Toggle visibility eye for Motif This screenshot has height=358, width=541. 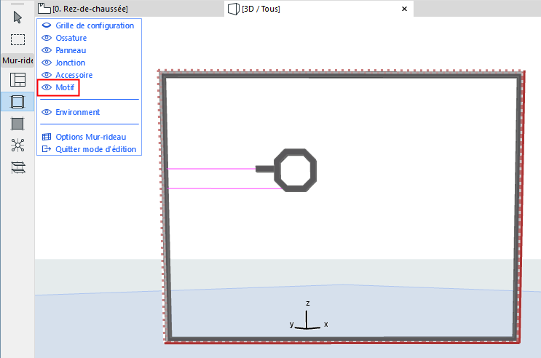pos(47,87)
